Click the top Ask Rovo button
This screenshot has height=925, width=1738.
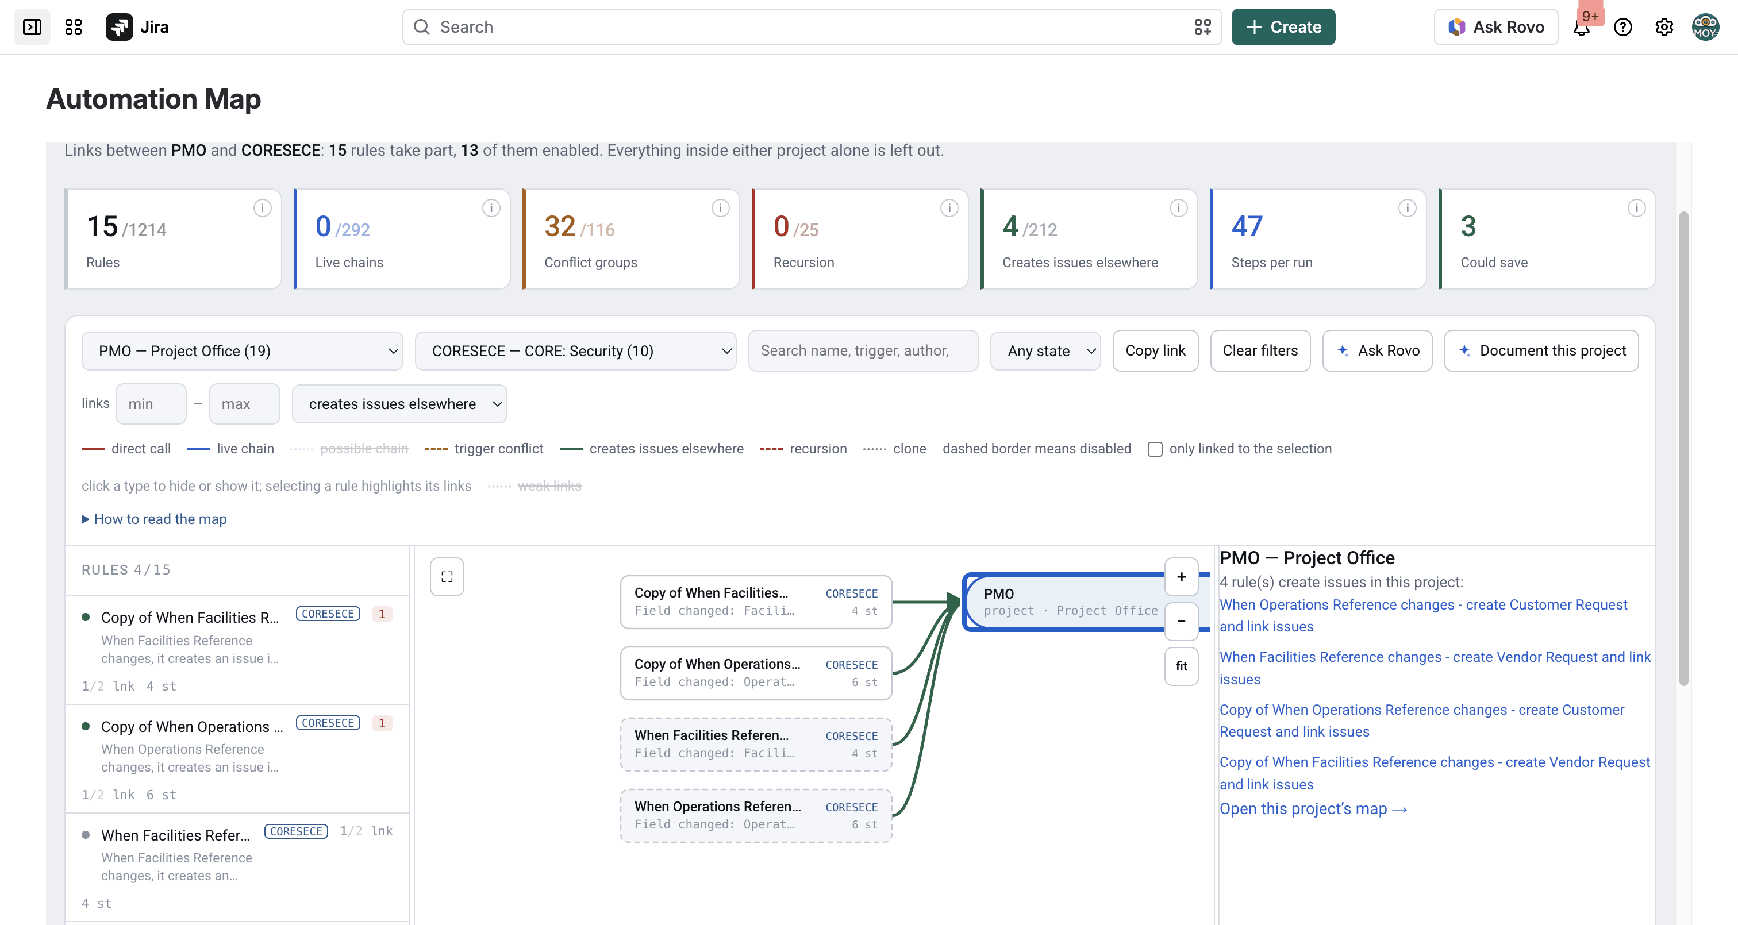click(1496, 27)
